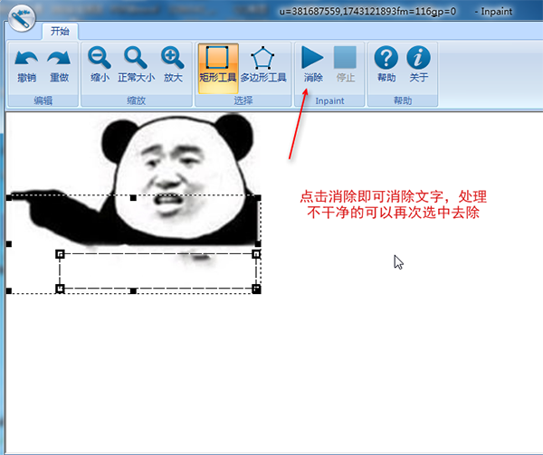Switch to the 开始 ribbon tab
543x455 pixels.
[x=61, y=31]
